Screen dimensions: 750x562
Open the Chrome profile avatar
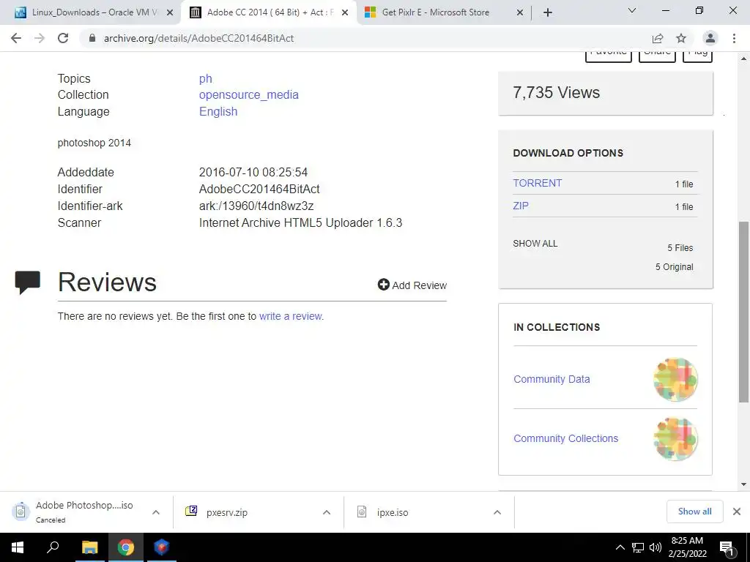click(710, 38)
